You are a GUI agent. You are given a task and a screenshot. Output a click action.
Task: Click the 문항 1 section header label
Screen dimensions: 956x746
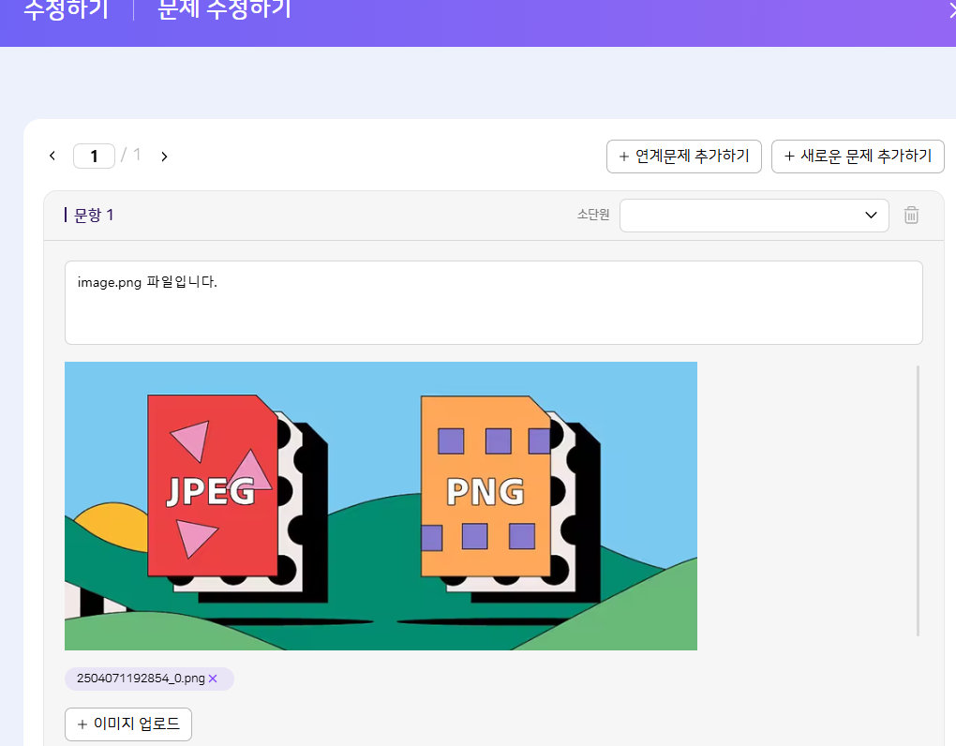94,216
